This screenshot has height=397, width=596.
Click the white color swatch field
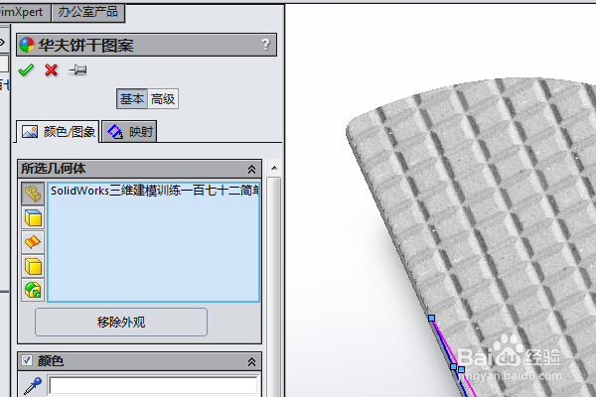point(154,386)
